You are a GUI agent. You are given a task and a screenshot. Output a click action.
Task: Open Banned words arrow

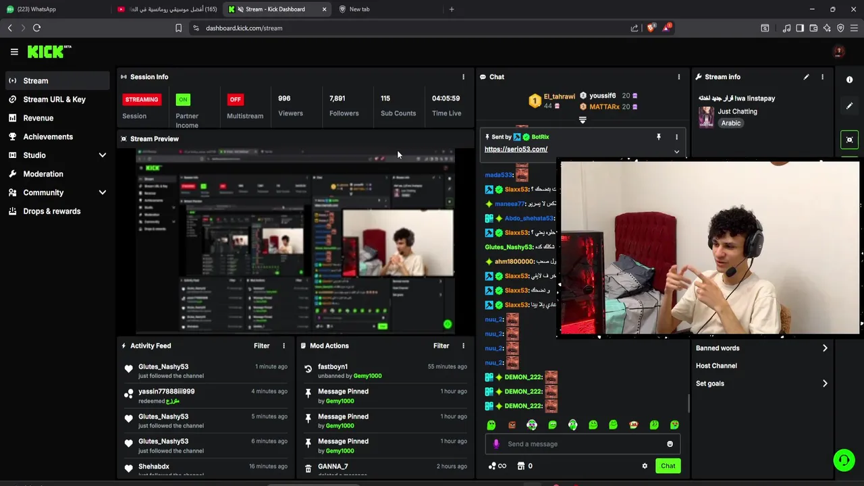pos(824,348)
